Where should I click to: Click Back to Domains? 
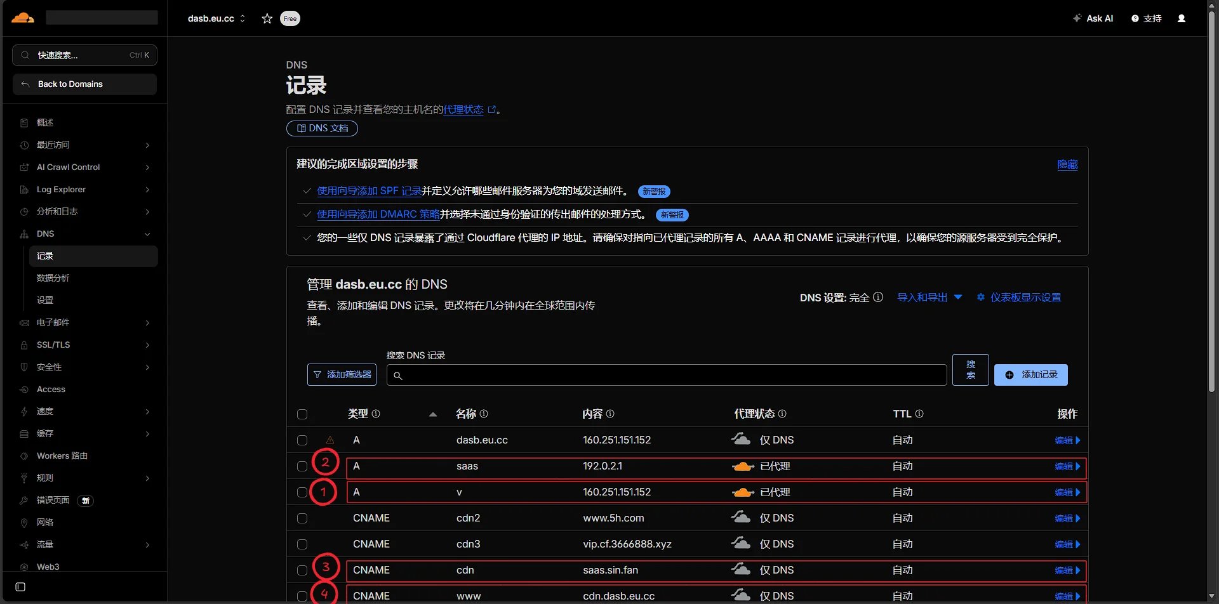(84, 84)
